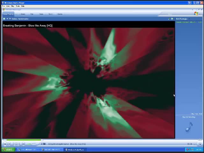Click the Windows flag logo icon
This screenshot has height=153, width=204.
(x=196, y=13)
